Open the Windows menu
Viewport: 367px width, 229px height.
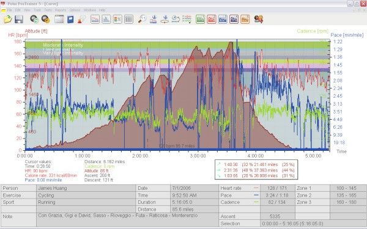click(90, 10)
